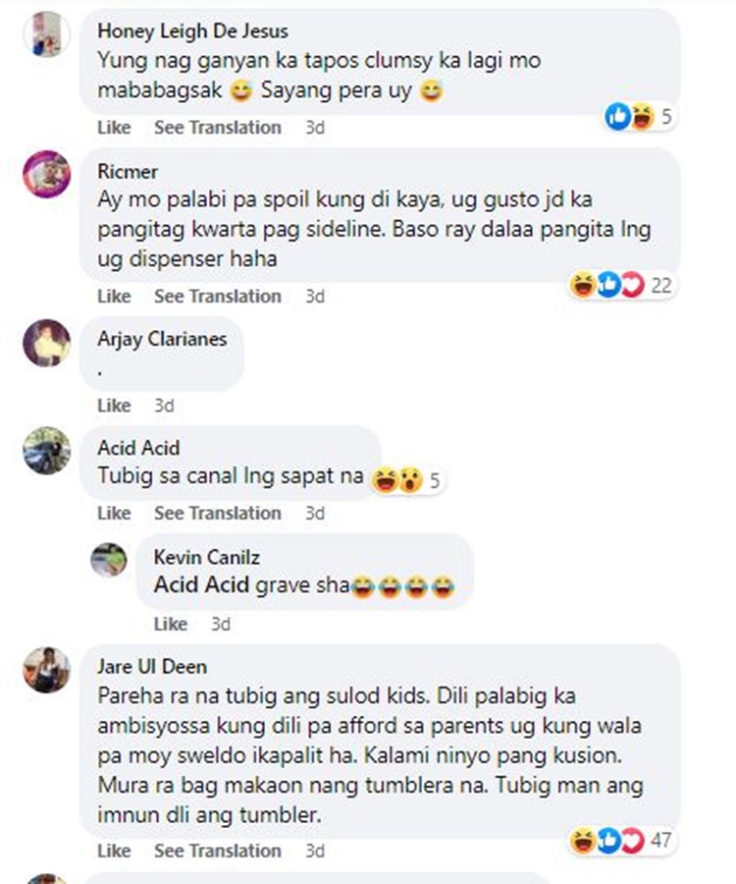This screenshot has width=736, height=884.
Task: View the 22 reactions on Ricmer's comment
Action: tap(621, 285)
